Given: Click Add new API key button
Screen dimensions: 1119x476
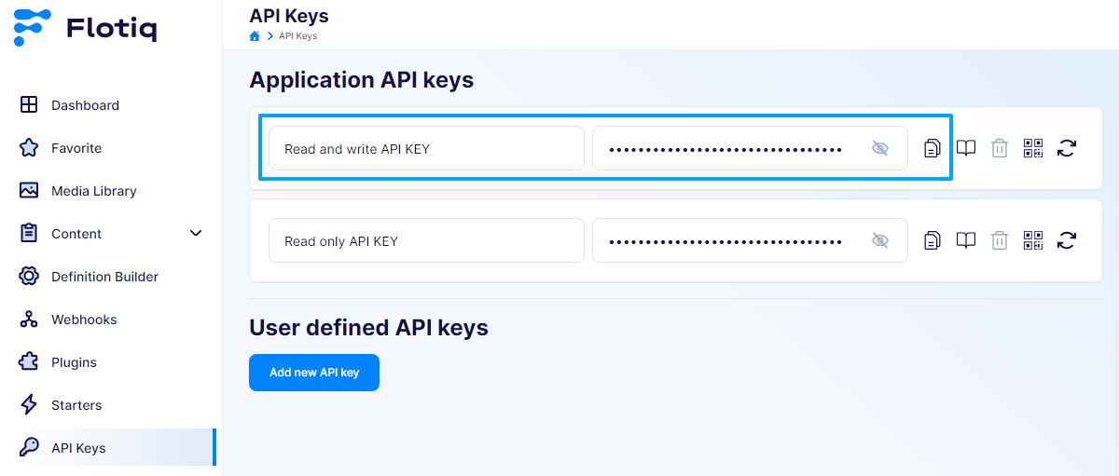Looking at the screenshot, I should point(314,373).
